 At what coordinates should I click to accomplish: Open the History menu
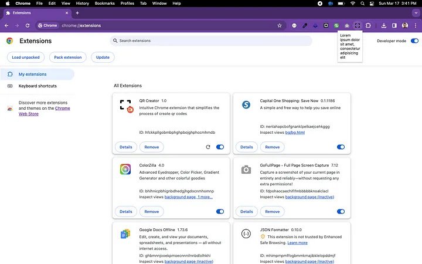[83, 4]
